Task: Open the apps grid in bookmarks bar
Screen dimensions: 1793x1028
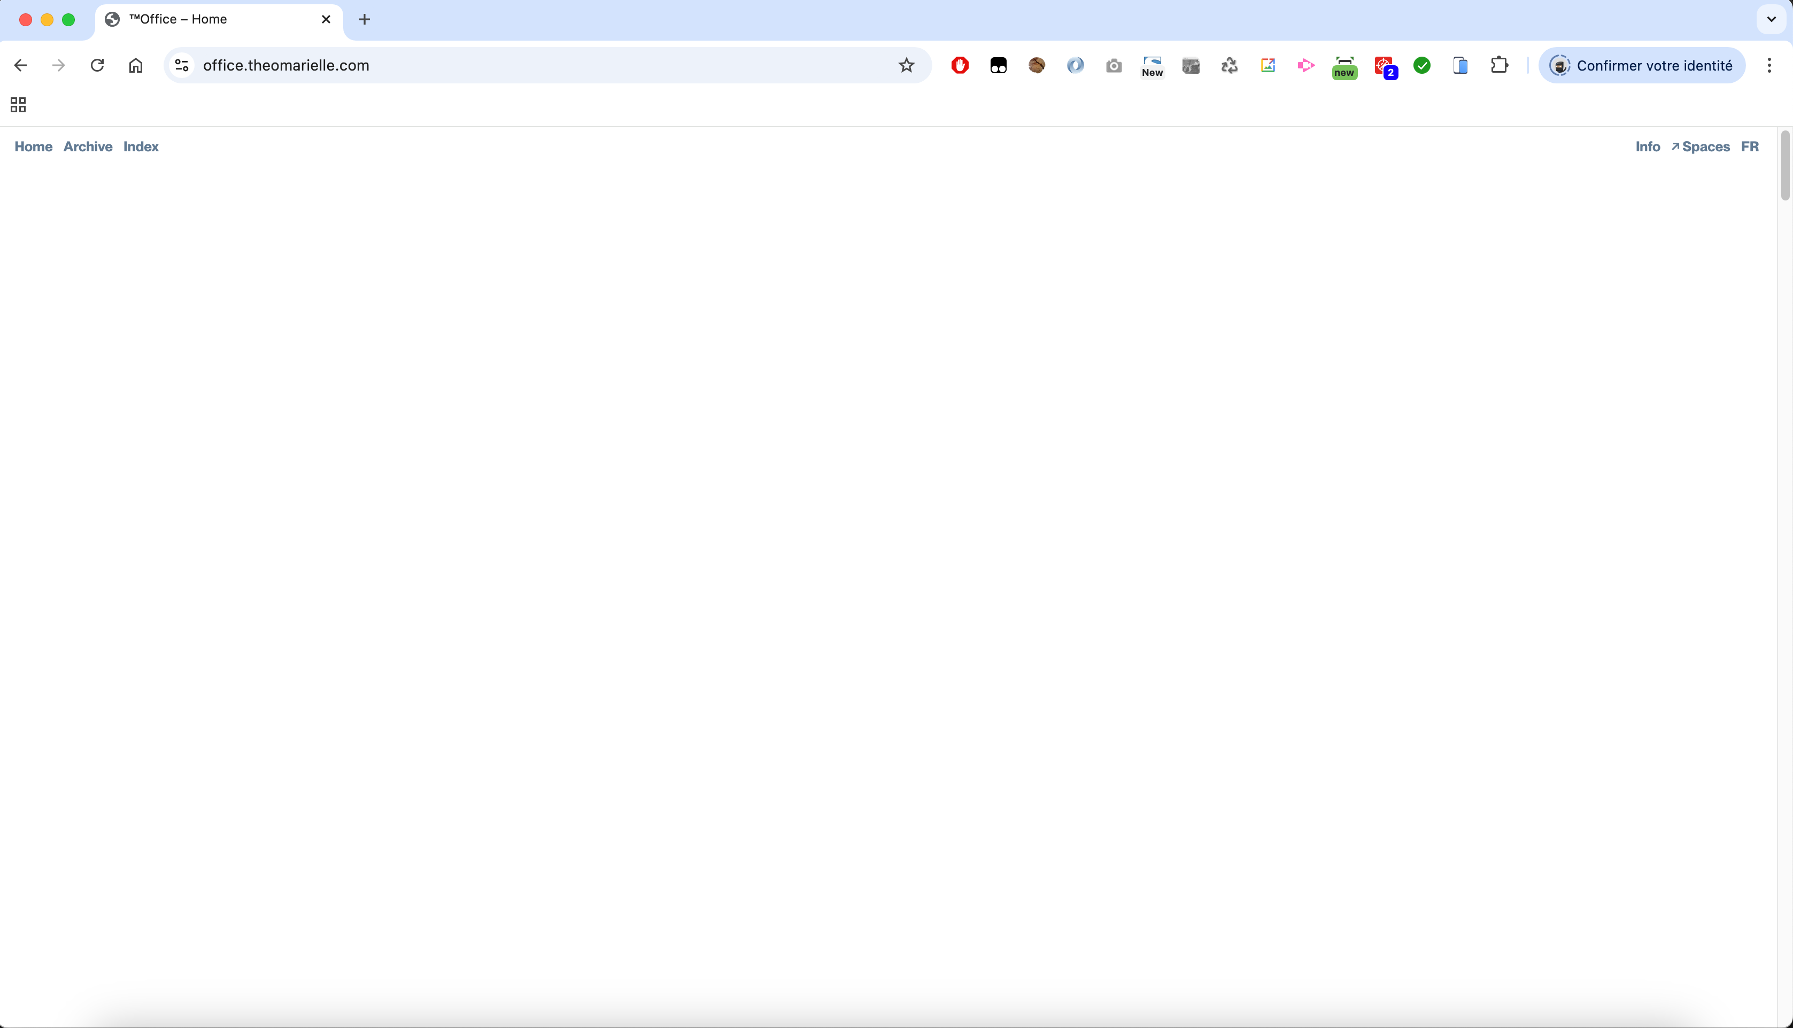Action: tap(18, 105)
